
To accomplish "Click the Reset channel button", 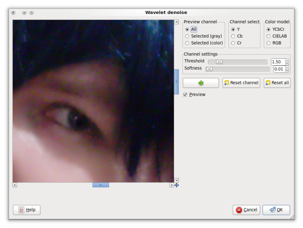I will [241, 83].
